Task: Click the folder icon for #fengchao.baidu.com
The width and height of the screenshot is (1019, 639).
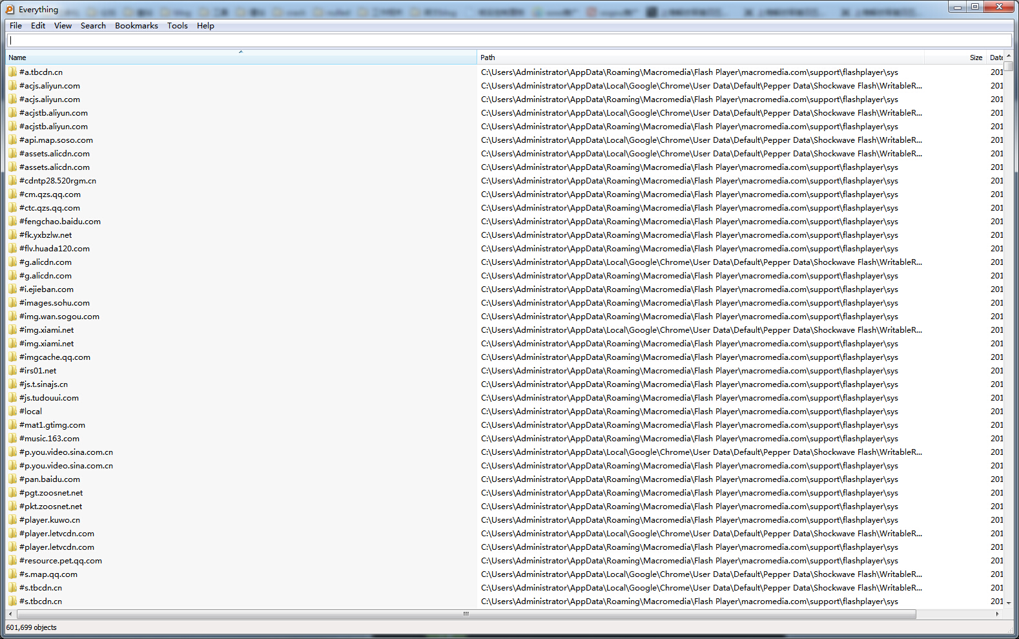Action: pyautogui.click(x=12, y=221)
